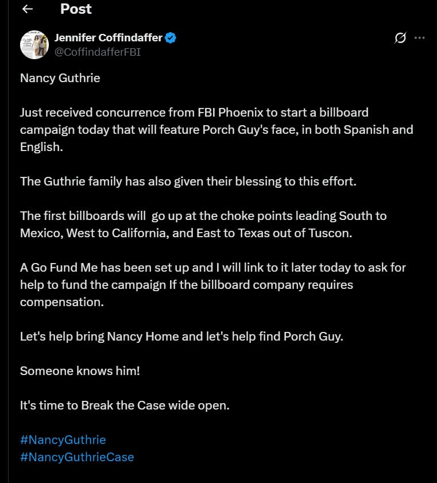
Task: Click the Go Fund Me paragraph
Action: 212,284
